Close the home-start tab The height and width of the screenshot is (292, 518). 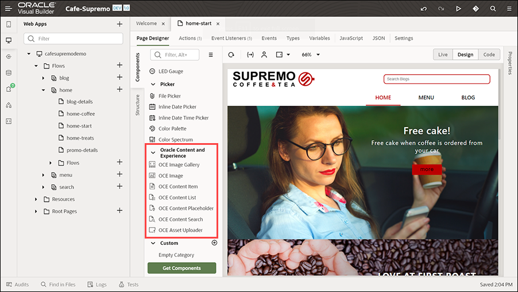(218, 24)
